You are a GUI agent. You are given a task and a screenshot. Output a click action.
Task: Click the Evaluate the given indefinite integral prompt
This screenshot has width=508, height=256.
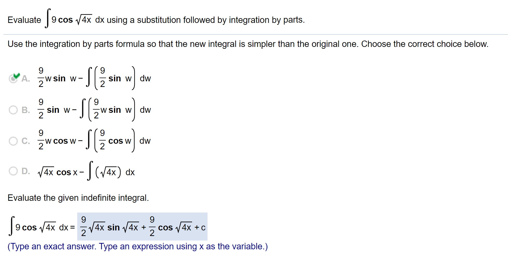coord(78,198)
